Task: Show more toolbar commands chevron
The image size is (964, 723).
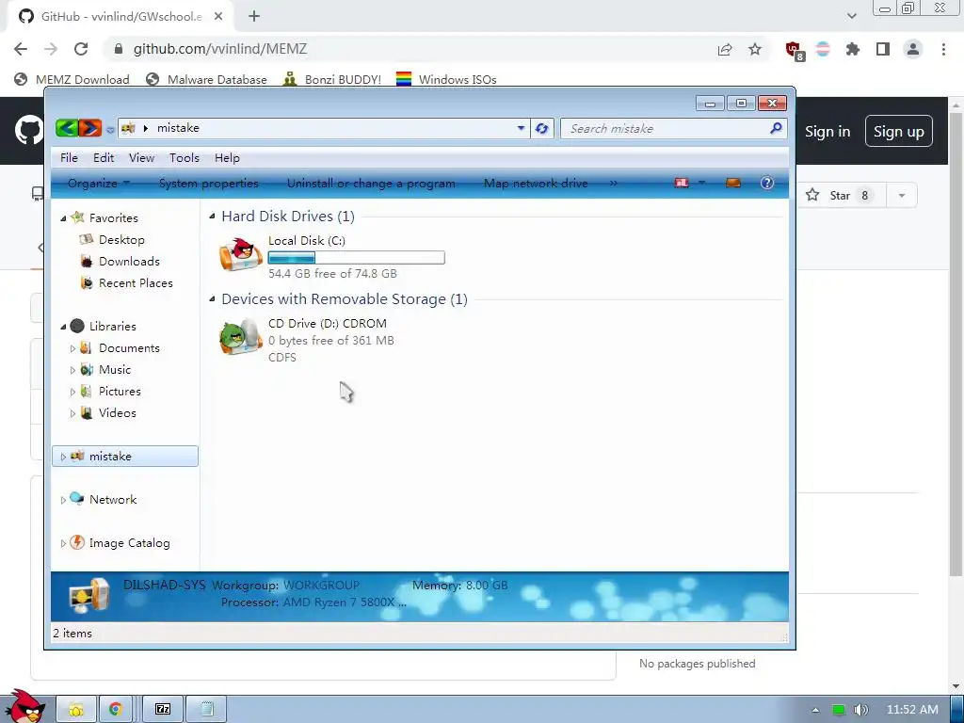Action: [x=613, y=184]
